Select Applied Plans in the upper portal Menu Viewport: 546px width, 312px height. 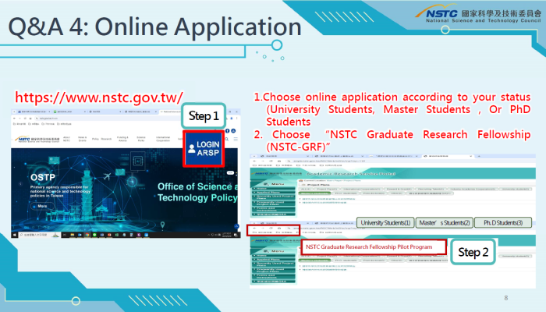click(x=274, y=192)
